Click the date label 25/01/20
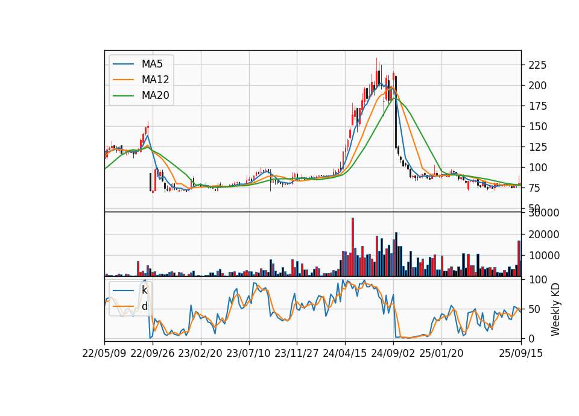Screen dimensions: 579x416 (x=441, y=353)
